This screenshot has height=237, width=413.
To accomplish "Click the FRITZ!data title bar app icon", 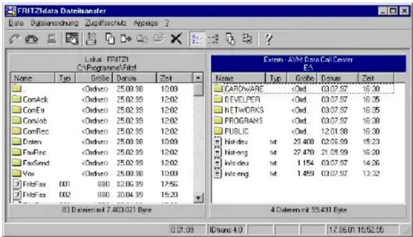I will 11,11.
